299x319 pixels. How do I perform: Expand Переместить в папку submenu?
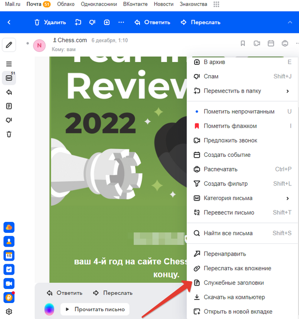click(242, 91)
